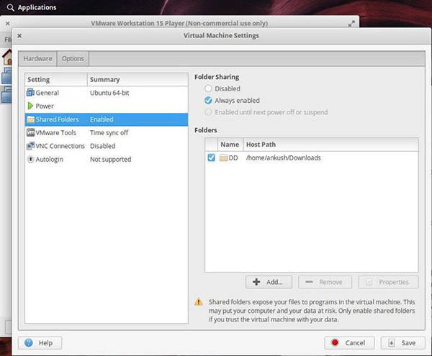Click the Remove folder button
This screenshot has height=356, width=432.
[325, 282]
